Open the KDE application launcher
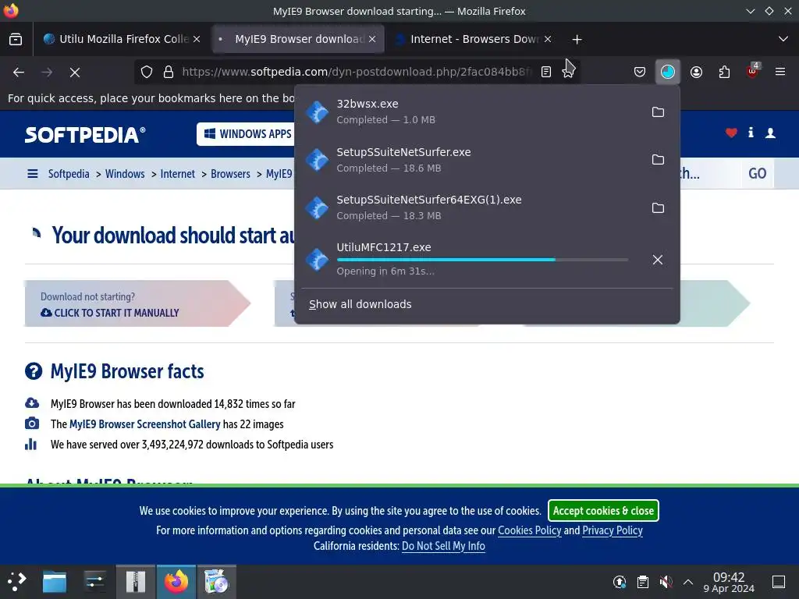This screenshot has width=799, height=599. (x=17, y=581)
